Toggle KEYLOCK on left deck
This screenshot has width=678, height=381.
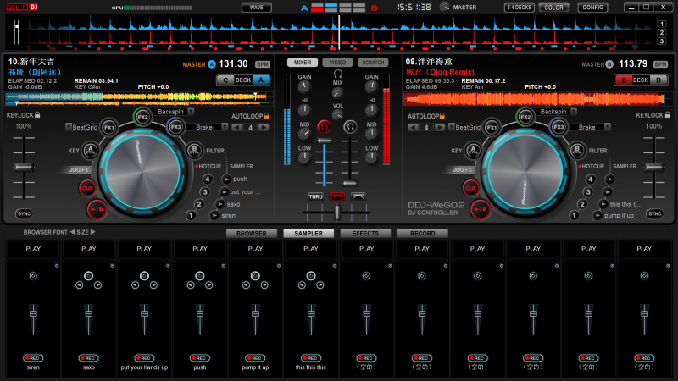pos(37,115)
